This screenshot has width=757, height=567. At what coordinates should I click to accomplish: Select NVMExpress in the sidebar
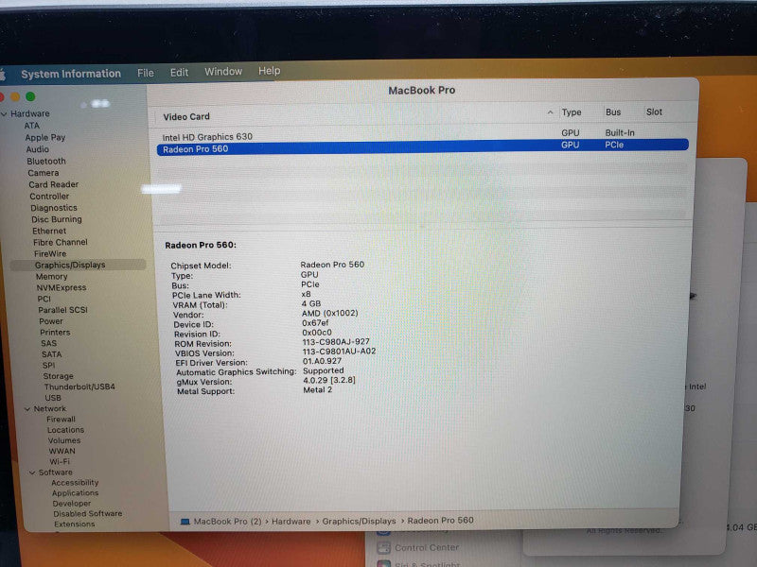(62, 288)
